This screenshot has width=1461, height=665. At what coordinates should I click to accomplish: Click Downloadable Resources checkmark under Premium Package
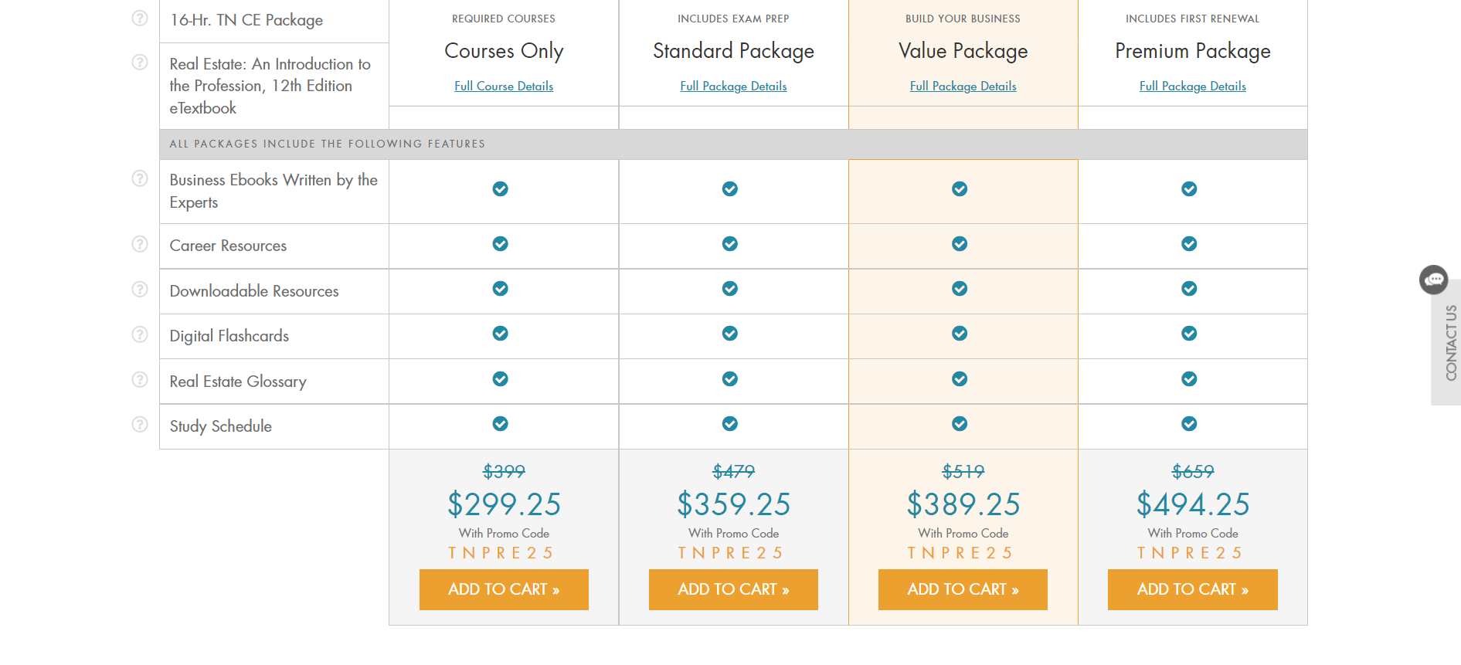1189,288
